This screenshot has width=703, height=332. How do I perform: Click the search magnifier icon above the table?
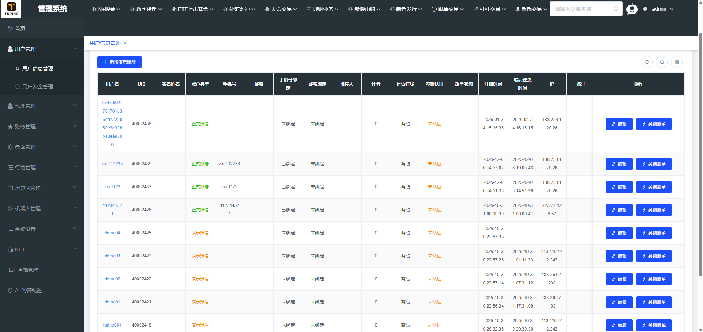pyautogui.click(x=662, y=62)
